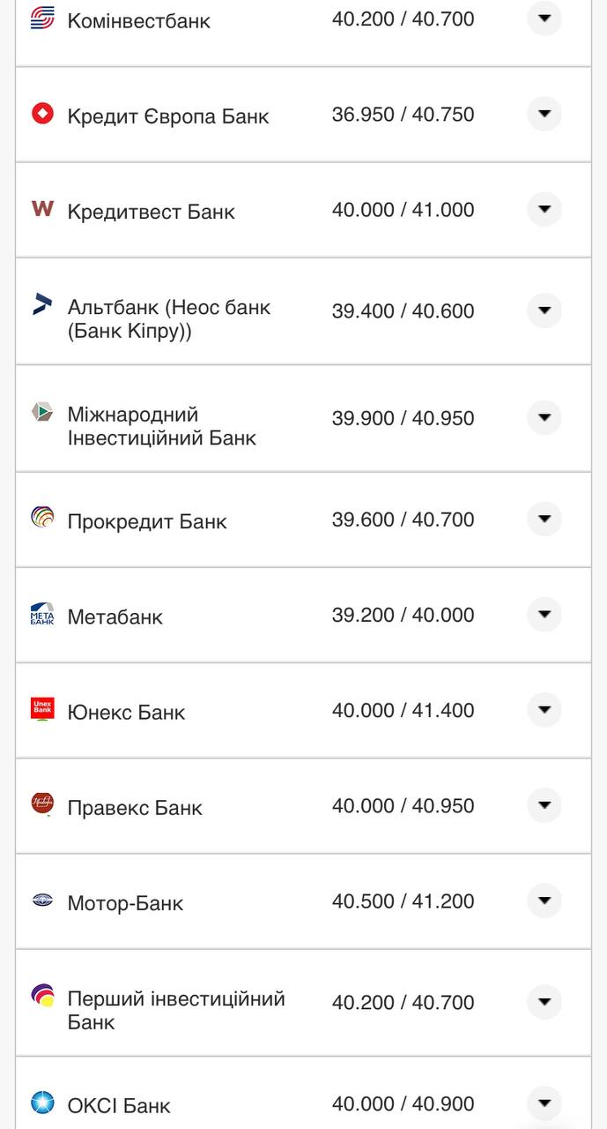Click the Мотор-Банк winged logo
The image size is (607, 1129).
[x=41, y=901]
